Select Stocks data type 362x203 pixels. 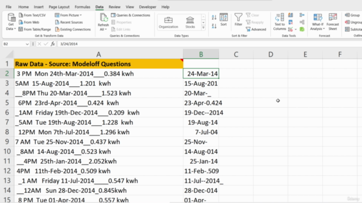click(190, 23)
